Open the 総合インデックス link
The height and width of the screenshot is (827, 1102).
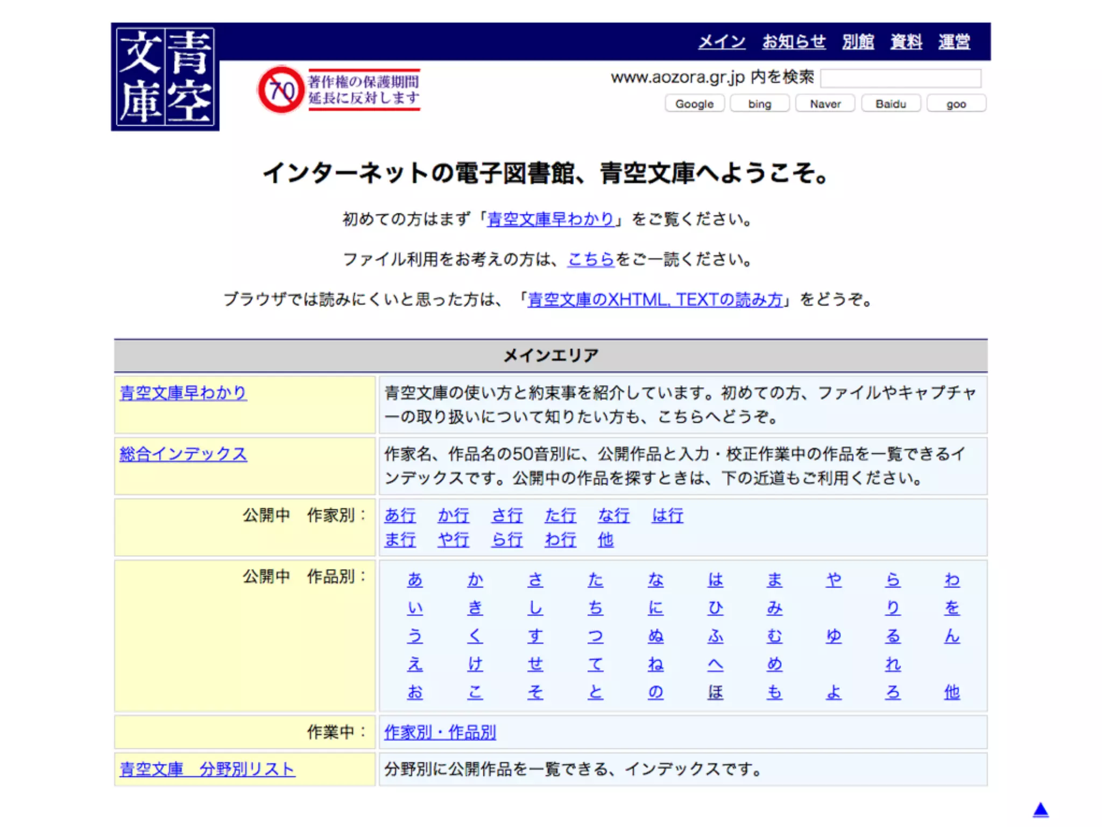183,454
